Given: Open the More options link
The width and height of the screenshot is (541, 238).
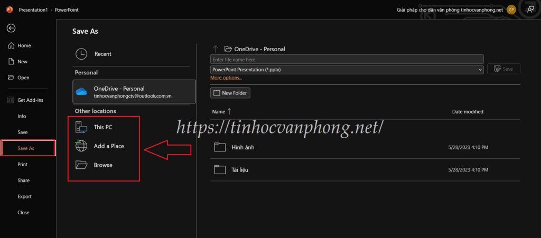Looking at the screenshot, I should (226, 78).
